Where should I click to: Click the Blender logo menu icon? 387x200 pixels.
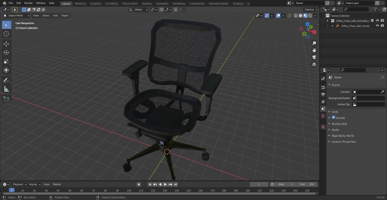pos(4,3)
